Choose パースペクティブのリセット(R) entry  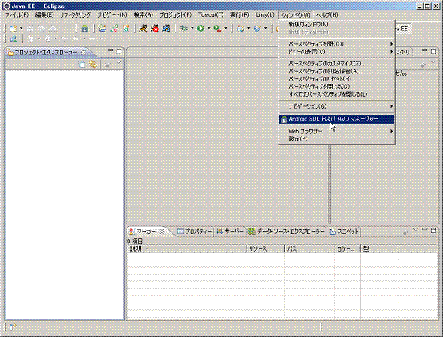tap(337, 78)
